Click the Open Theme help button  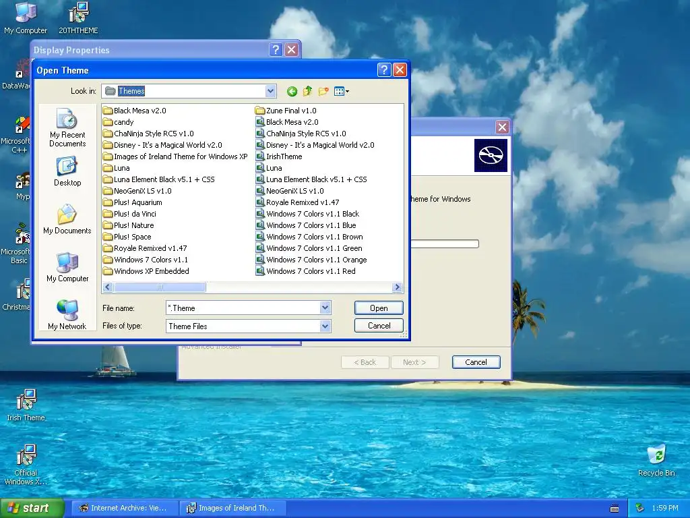(x=383, y=69)
